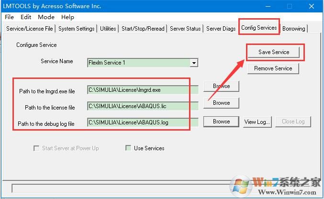
Task: Click the ABAQUS.lic license path field
Action: 143,106
